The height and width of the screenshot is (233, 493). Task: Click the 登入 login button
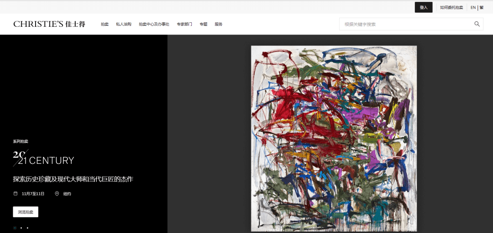point(424,7)
